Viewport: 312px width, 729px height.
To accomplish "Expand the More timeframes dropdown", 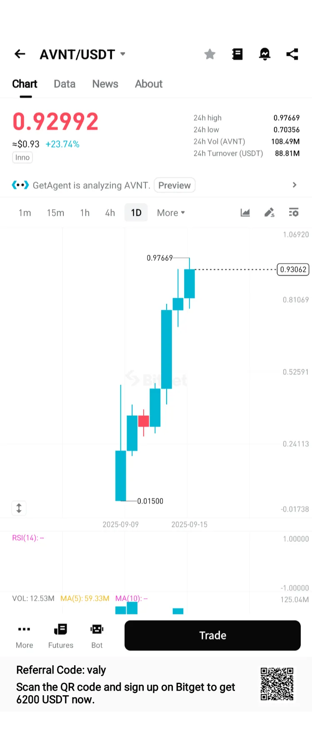I will [x=171, y=213].
